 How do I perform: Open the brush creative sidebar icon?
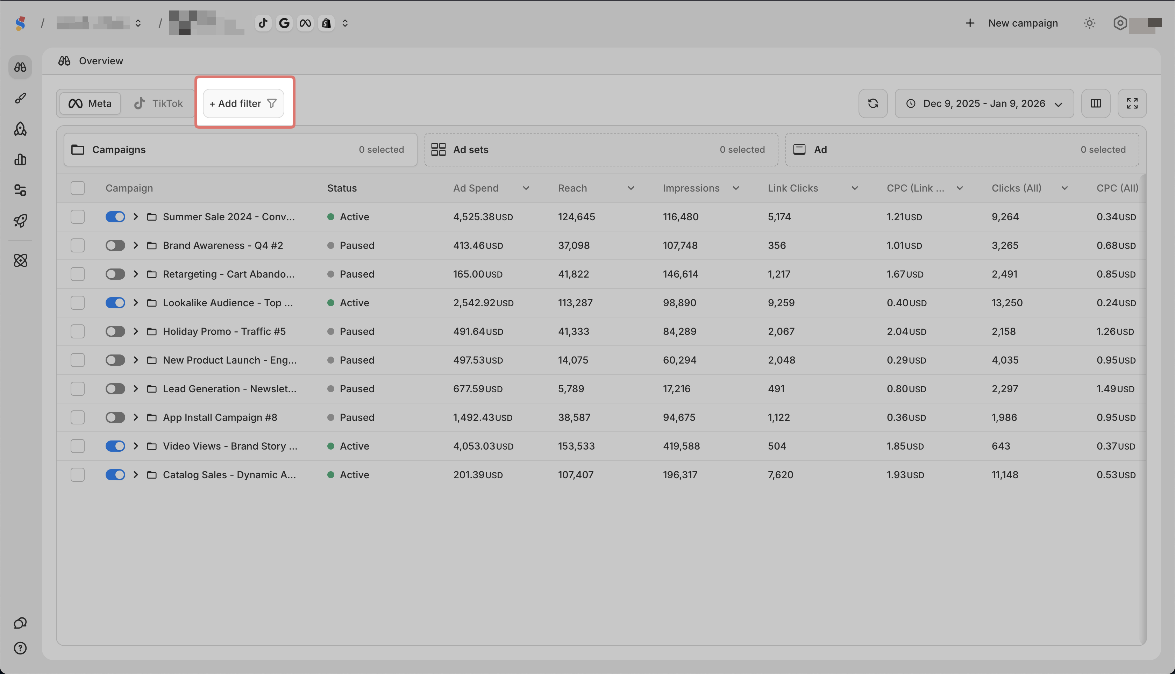(20, 98)
